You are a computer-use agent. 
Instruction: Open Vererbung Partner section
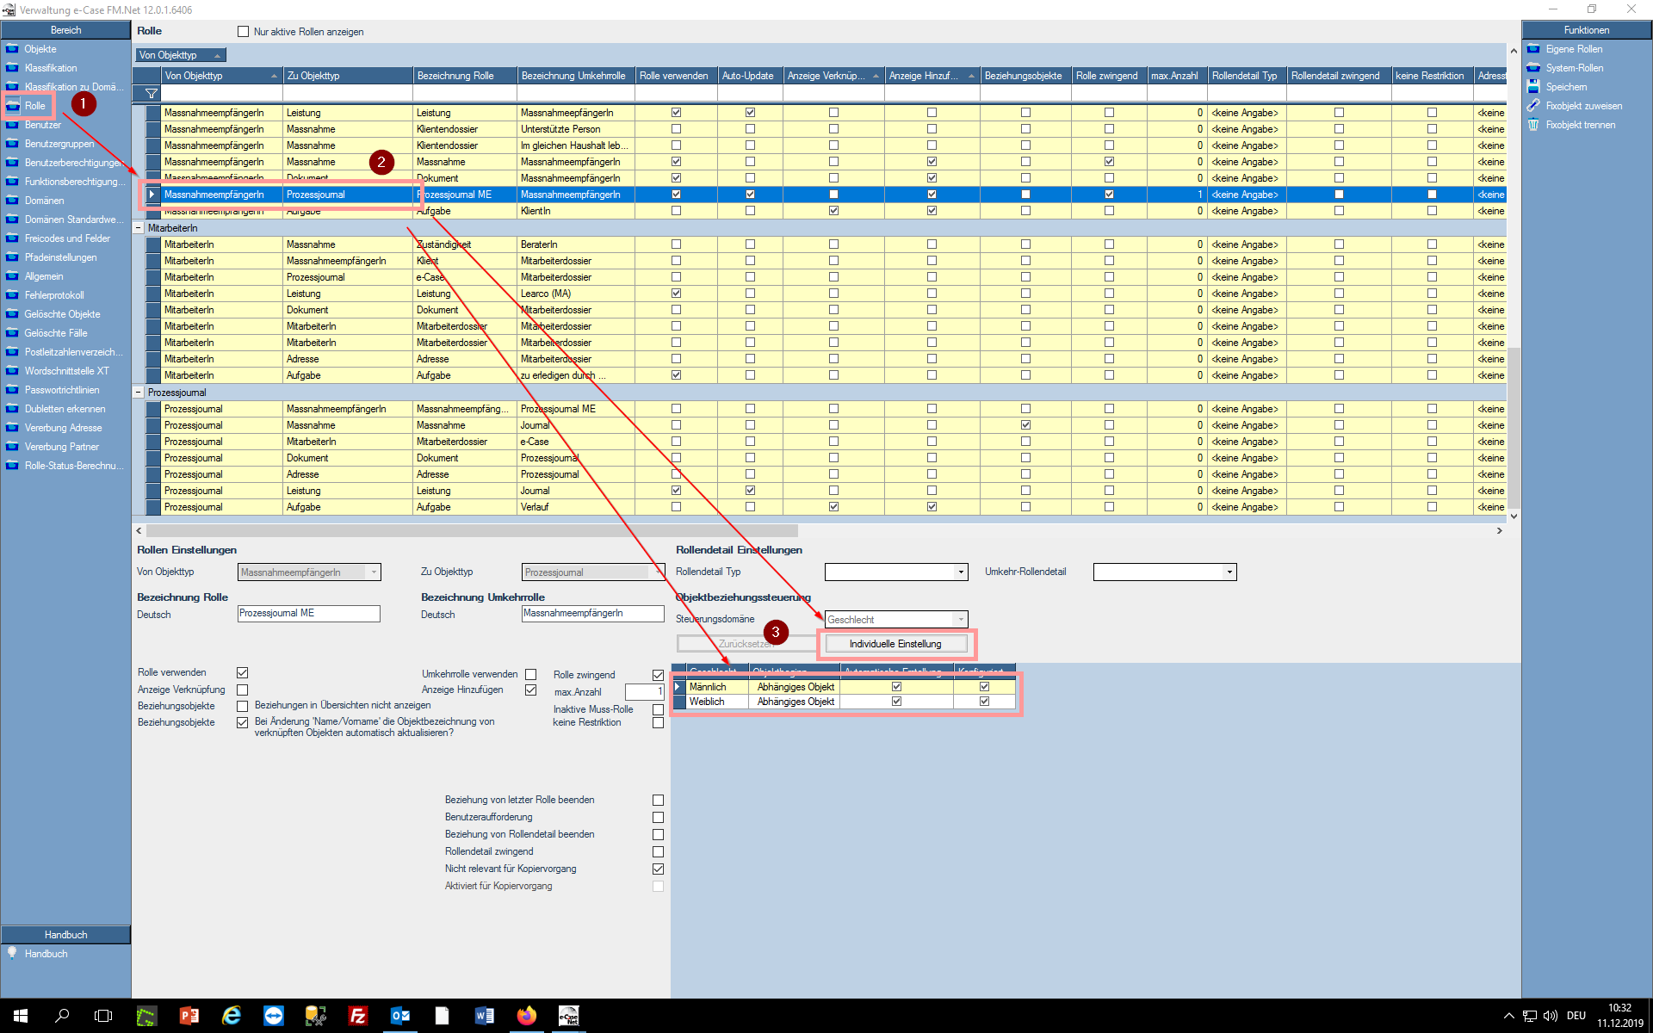tap(62, 447)
